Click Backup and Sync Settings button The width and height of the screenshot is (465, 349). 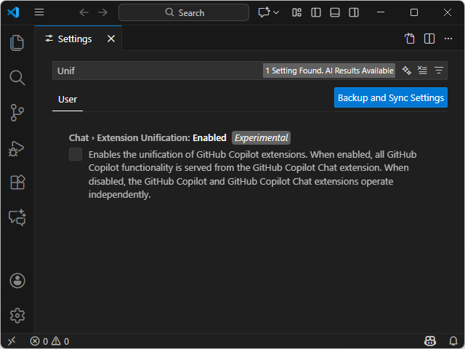click(x=391, y=97)
